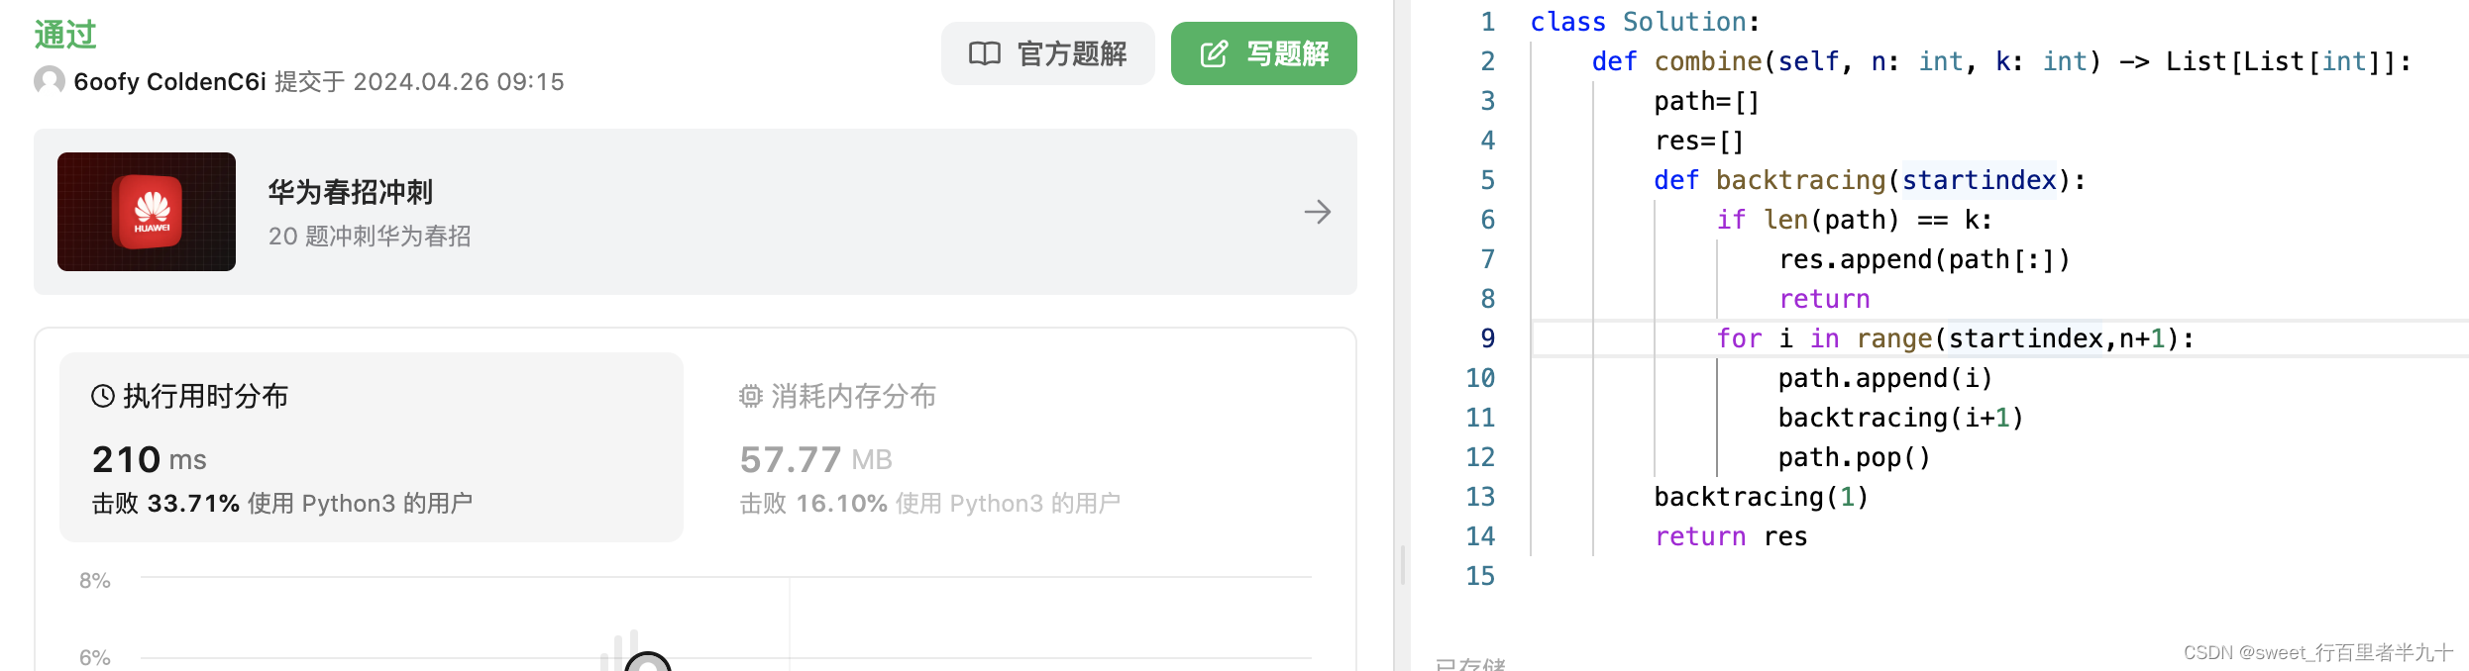Click the book icon on 官方题解 button
Viewport: 2469px width, 671px height.
[x=985, y=53]
